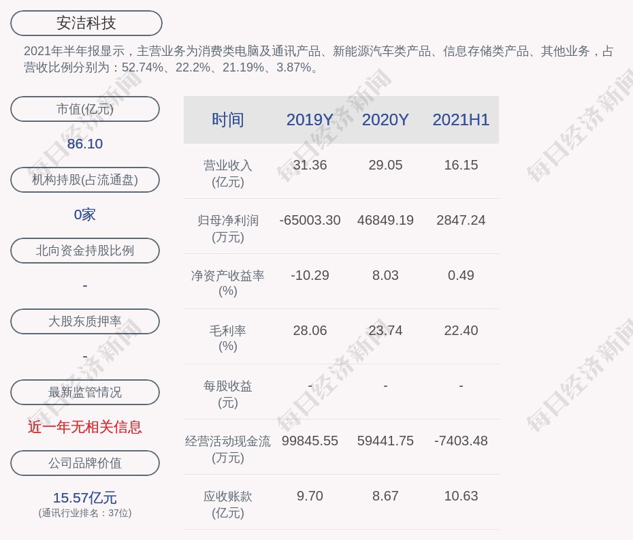Select the 市值(亿元) label pill
Viewport: 633px width, 540px height.
(x=85, y=109)
